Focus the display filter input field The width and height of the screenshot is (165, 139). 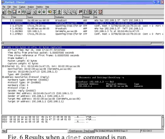(x=37, y=131)
